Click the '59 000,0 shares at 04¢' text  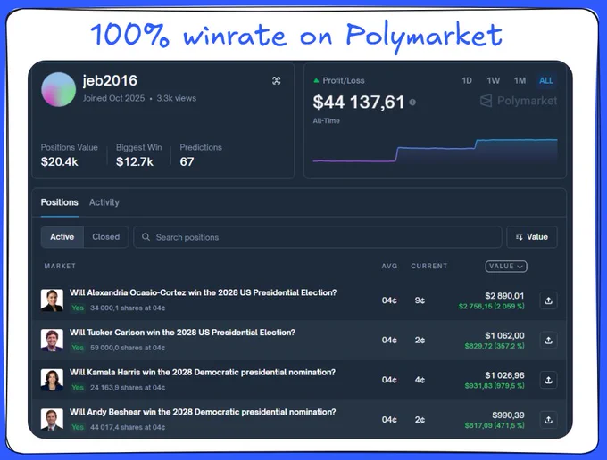128,348
